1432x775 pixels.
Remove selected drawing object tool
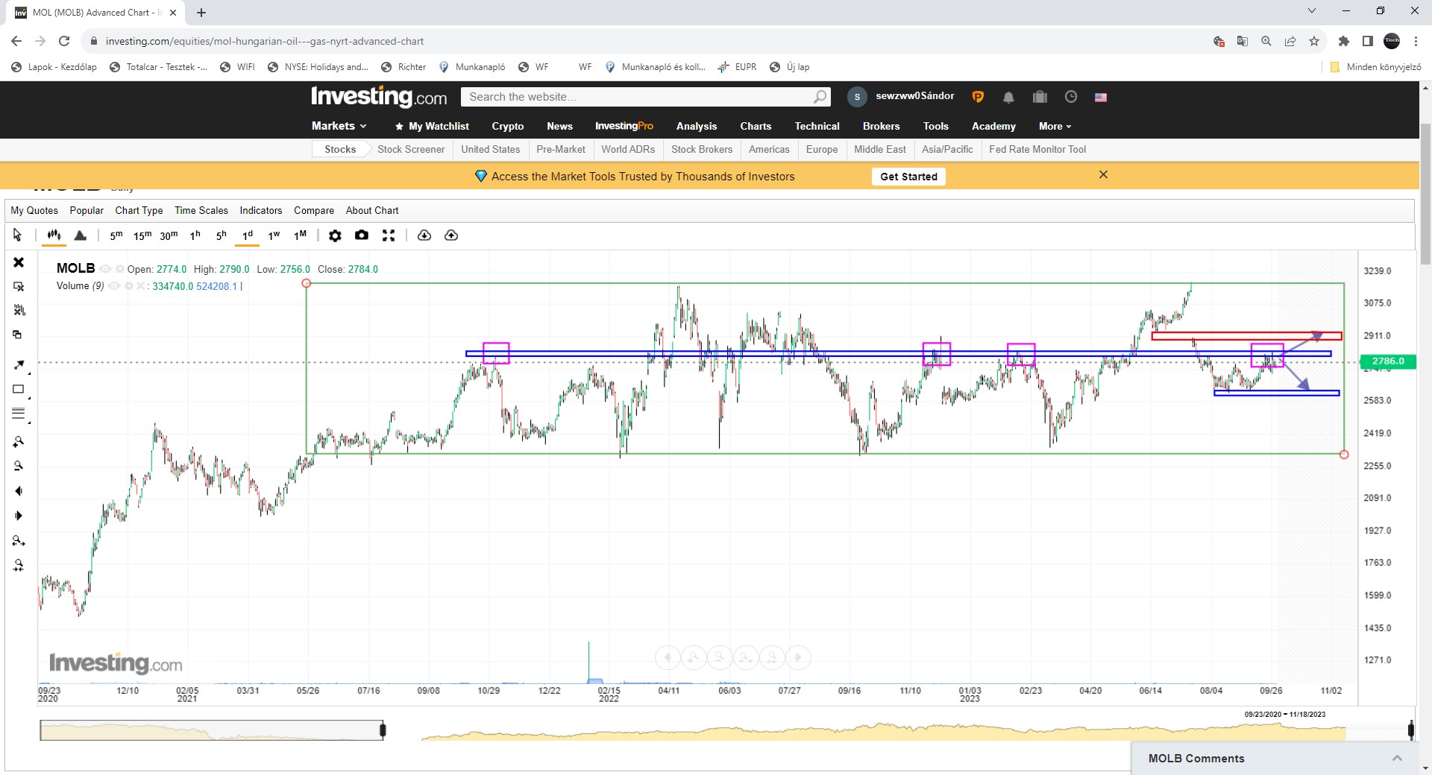19,286
